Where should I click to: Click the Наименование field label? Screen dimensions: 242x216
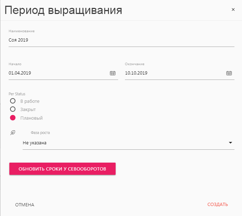click(22, 31)
